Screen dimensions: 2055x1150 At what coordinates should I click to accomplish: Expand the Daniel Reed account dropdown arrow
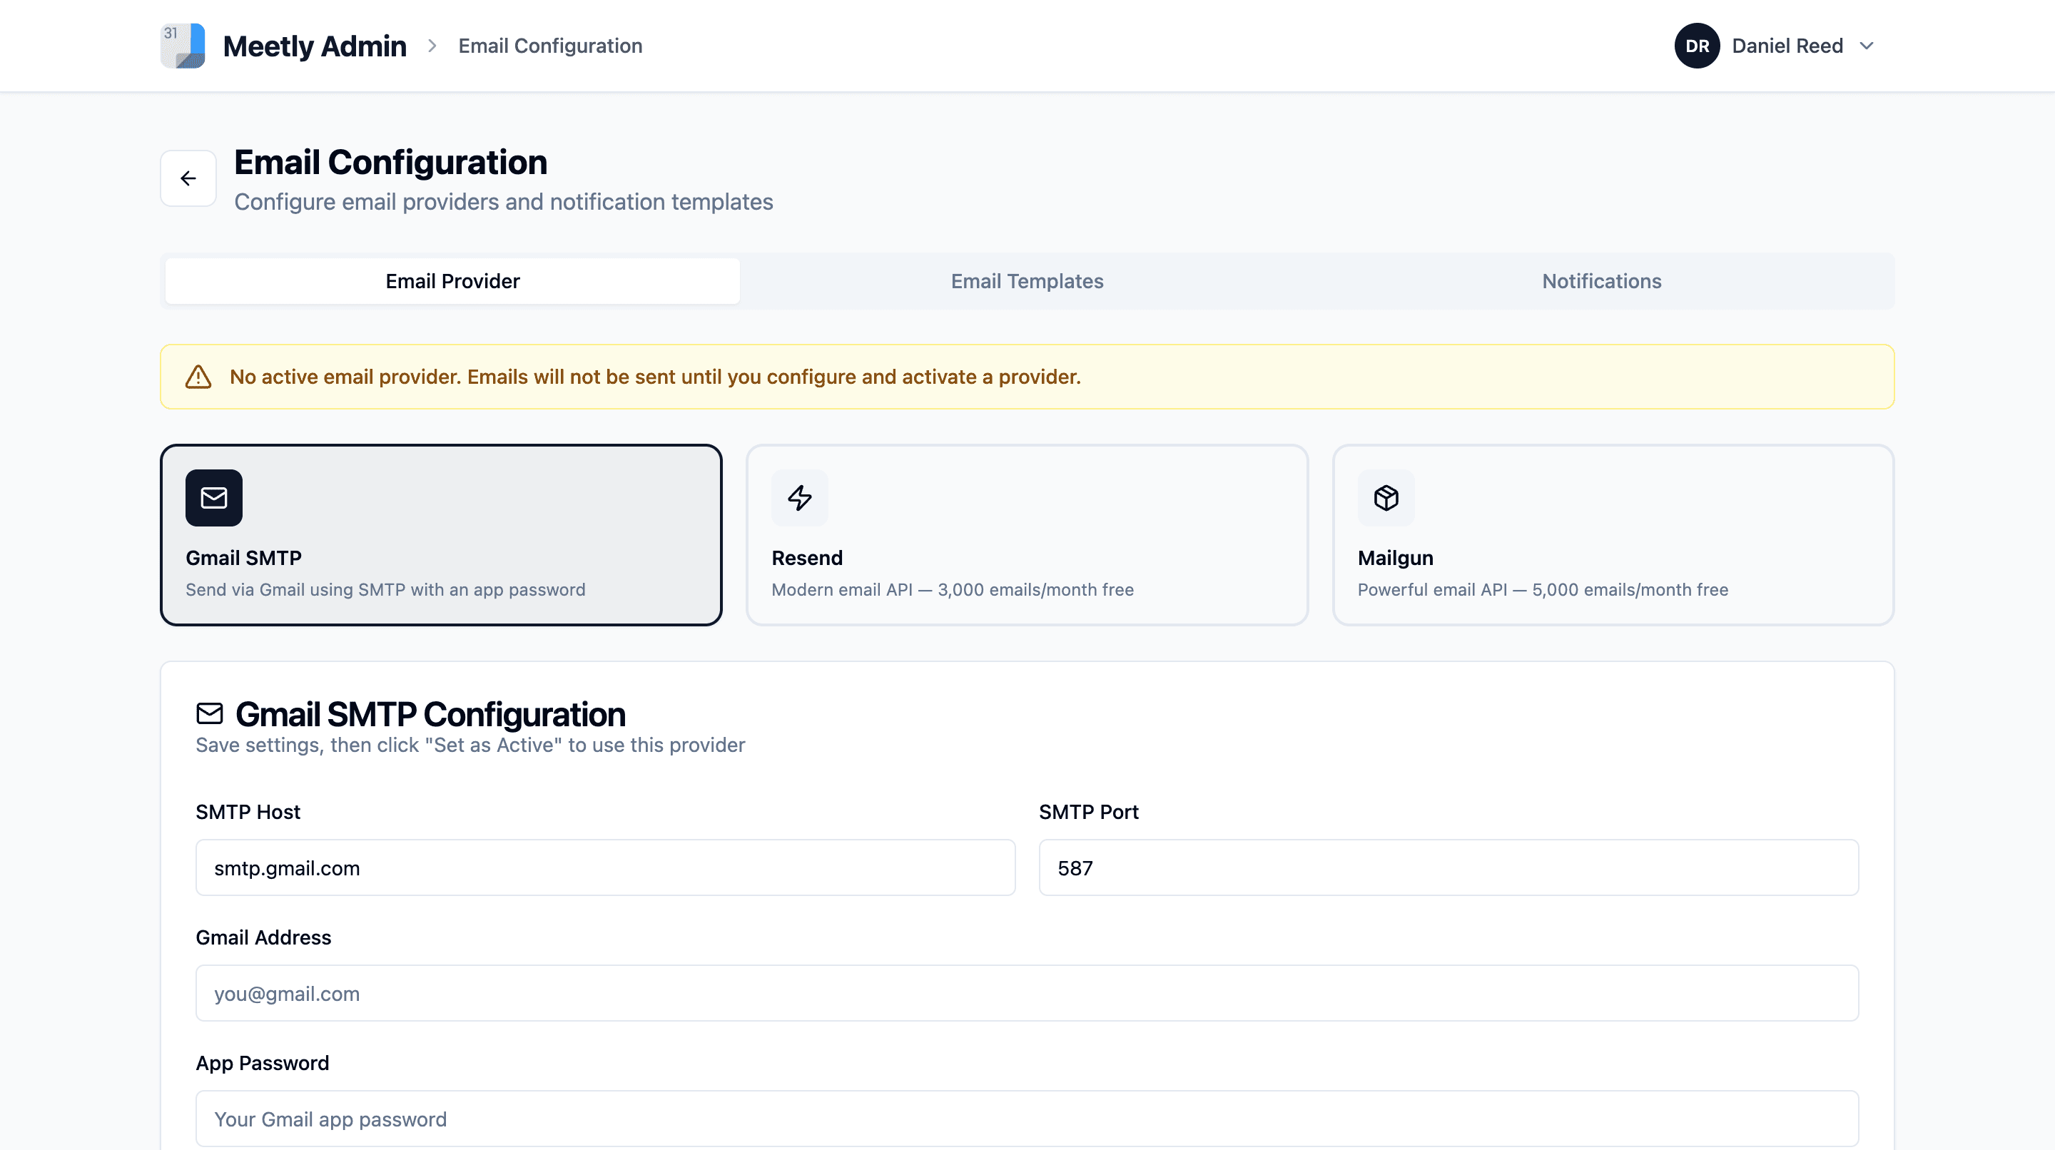click(1866, 46)
